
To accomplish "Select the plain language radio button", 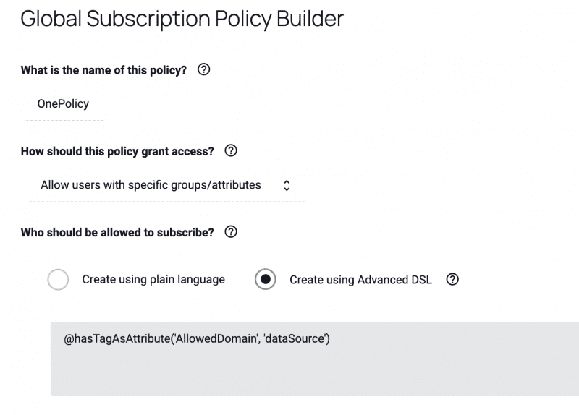I will [x=58, y=279].
